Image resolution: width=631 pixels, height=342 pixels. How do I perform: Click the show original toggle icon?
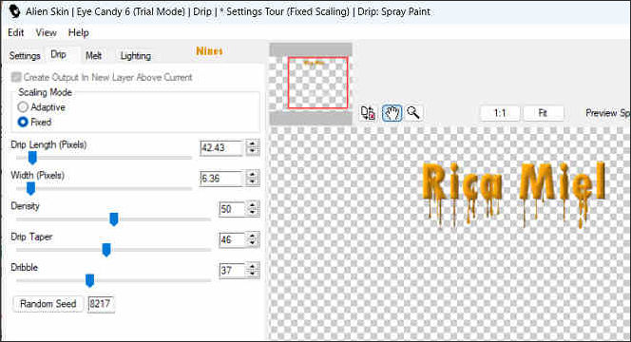point(368,113)
